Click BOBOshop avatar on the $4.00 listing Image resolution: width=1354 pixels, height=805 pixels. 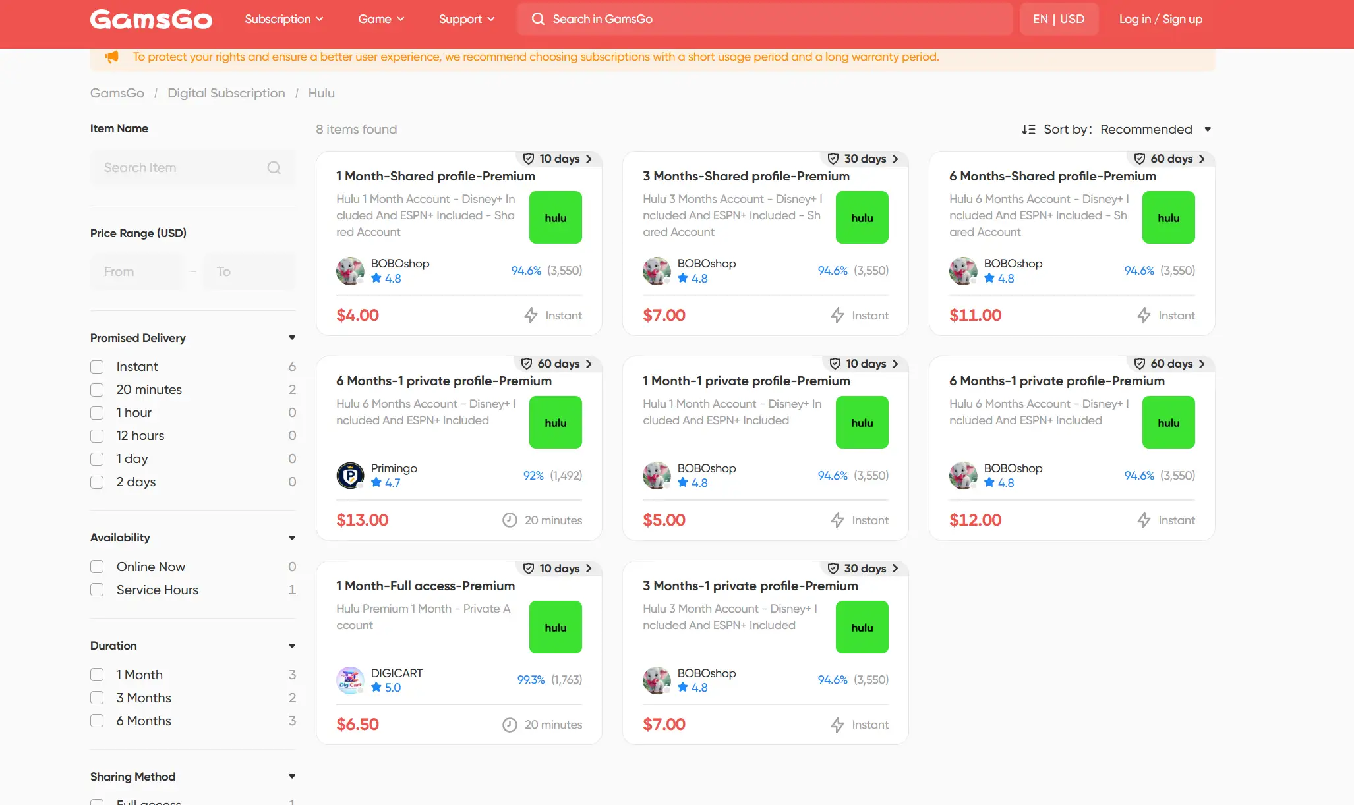350,271
